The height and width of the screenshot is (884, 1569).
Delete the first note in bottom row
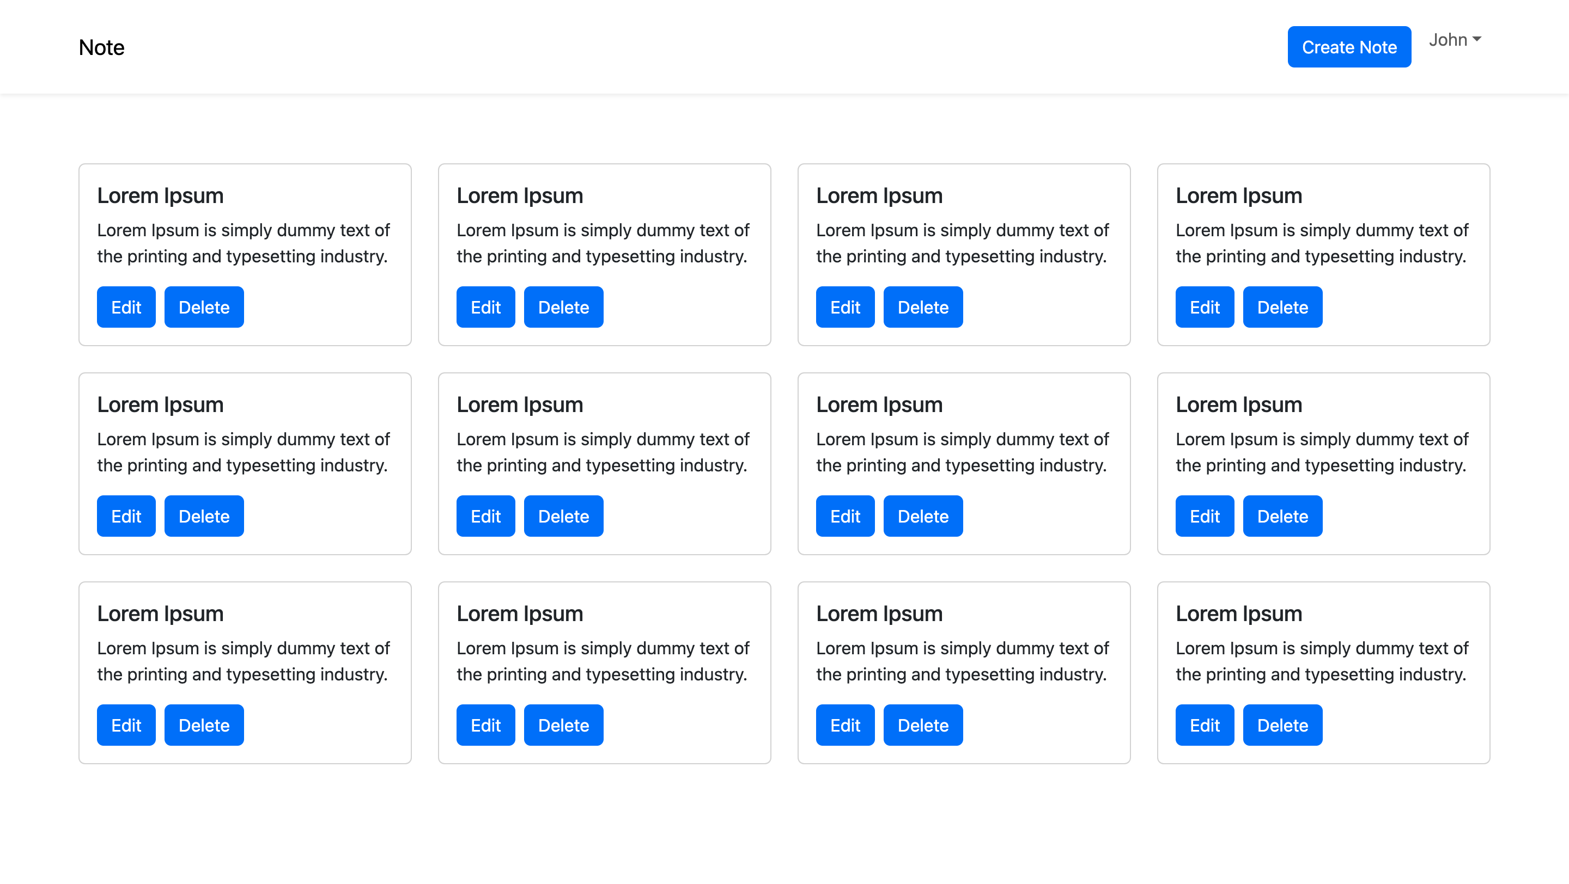tap(204, 725)
